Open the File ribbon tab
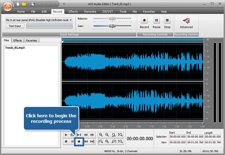Screen dimensions: 225x155 pos(33,12)
